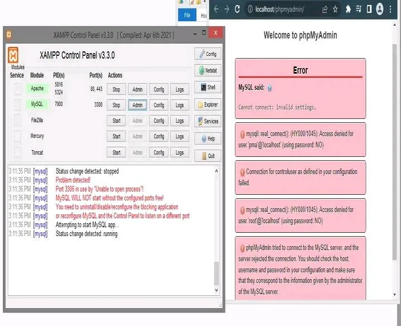Click the browser scrollbar down arrow
Screen dimensions: 401x326
click(395, 295)
